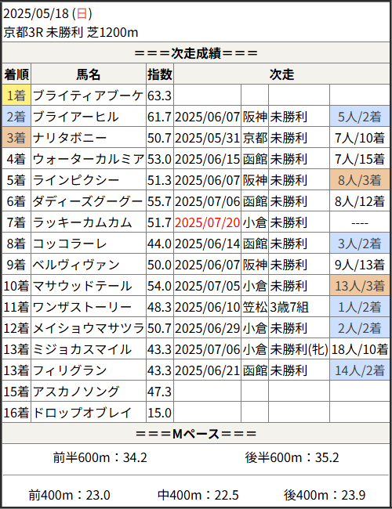
Task: Select the 次走成績 section header
Action: coord(196,53)
